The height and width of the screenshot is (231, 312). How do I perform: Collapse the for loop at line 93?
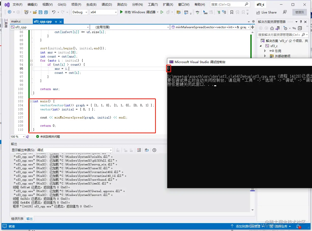click(x=31, y=61)
